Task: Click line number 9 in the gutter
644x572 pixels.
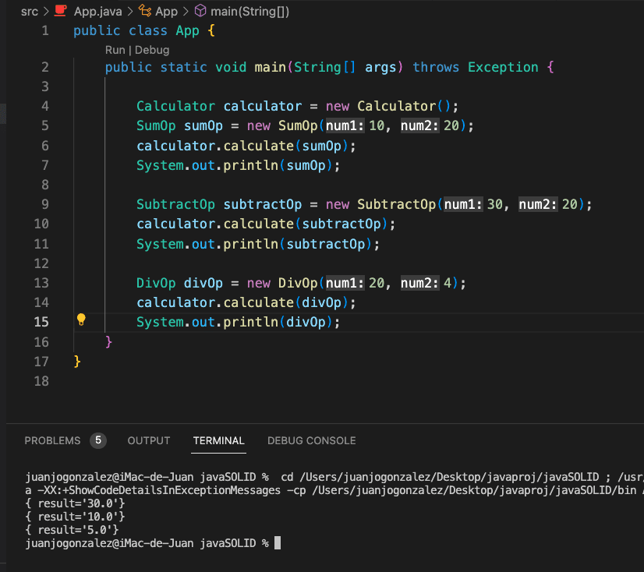Action: coord(45,204)
